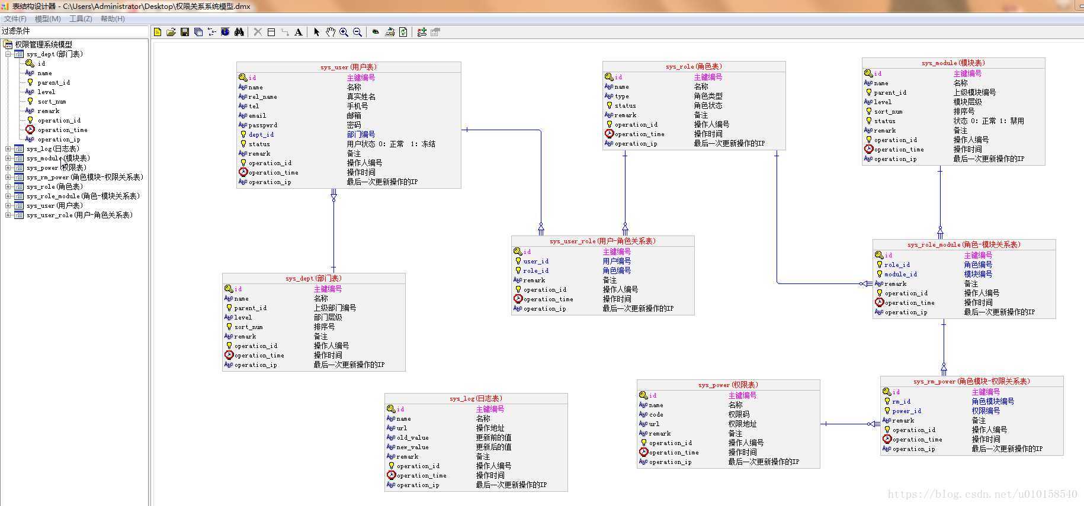1084x506 pixels.
Task: Expand the sys_log tree node
Action: (x=8, y=149)
